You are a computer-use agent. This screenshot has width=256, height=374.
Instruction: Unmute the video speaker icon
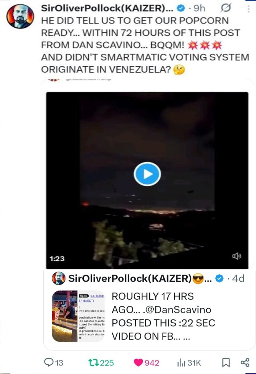pyautogui.click(x=237, y=256)
